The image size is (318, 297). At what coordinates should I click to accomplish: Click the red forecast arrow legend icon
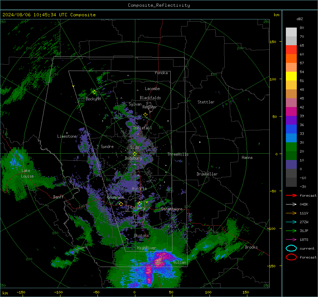tap(291, 195)
